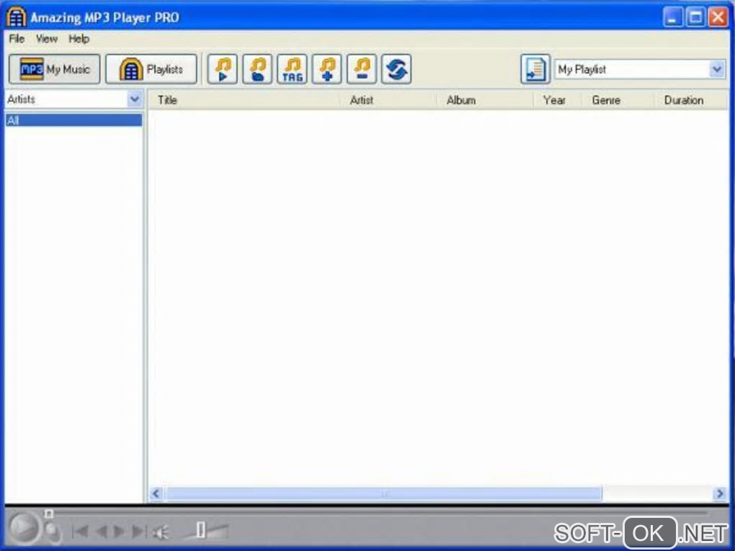Viewport: 735px width, 551px height.
Task: Click the horizontal scrollbar right arrow
Action: [x=720, y=493]
